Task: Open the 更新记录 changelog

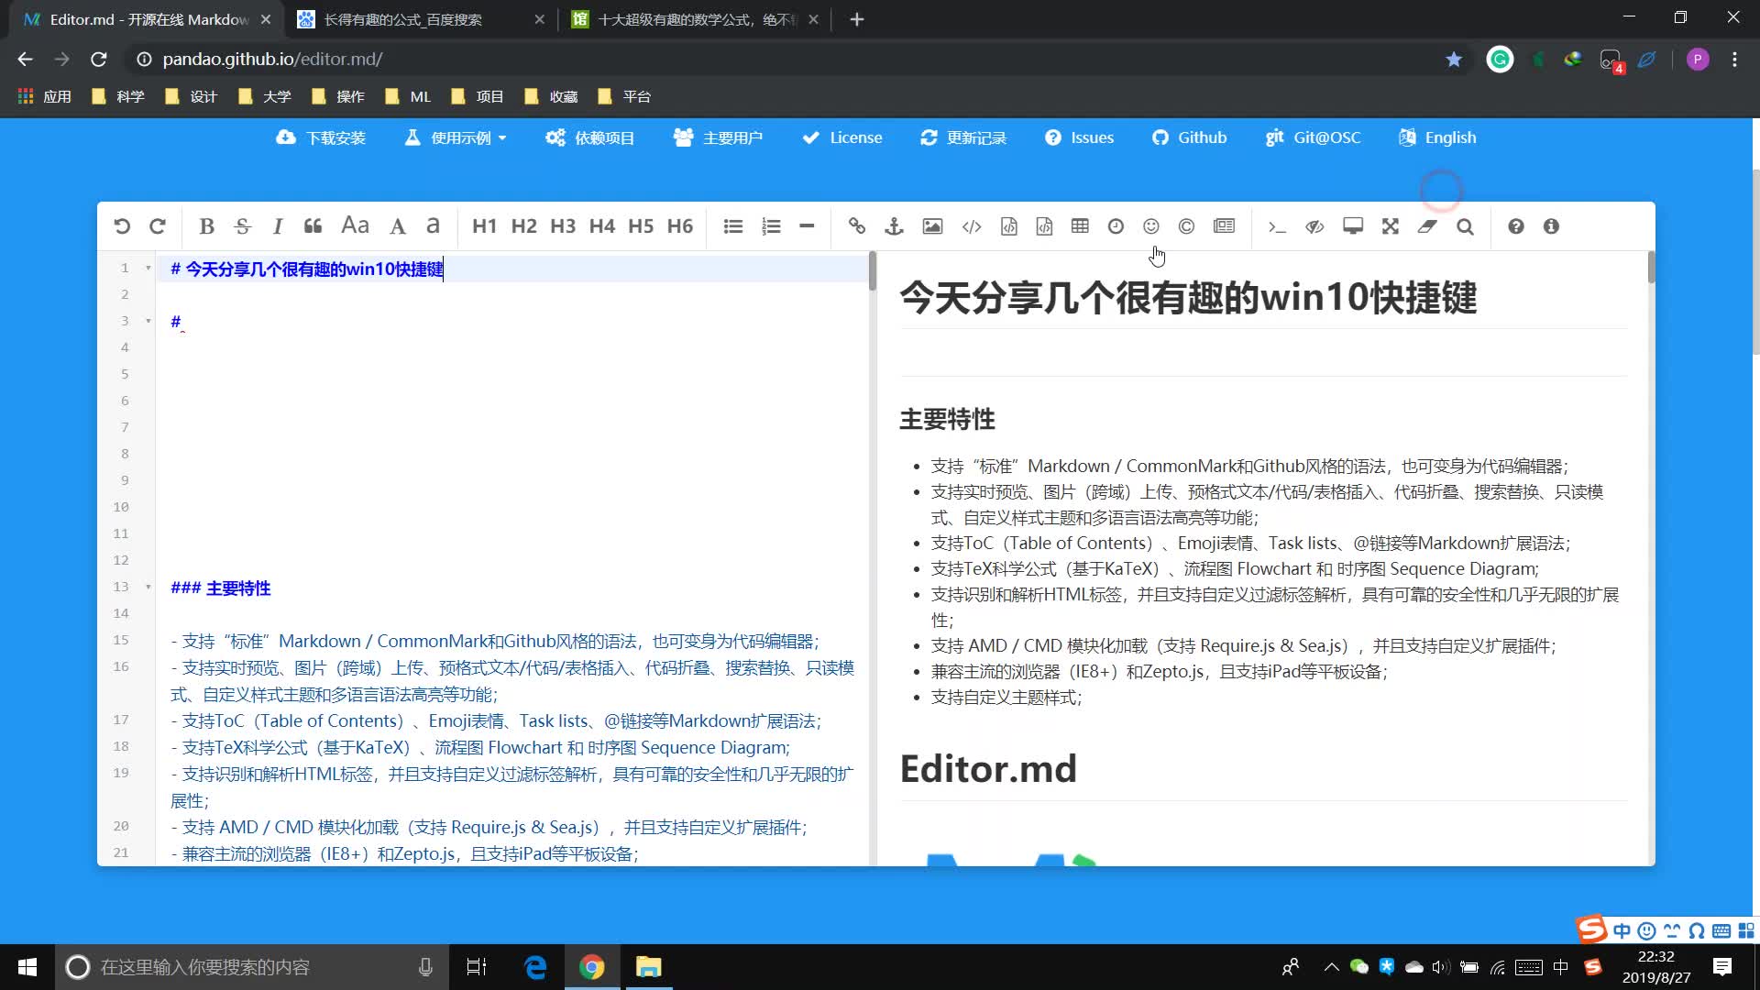Action: (963, 137)
